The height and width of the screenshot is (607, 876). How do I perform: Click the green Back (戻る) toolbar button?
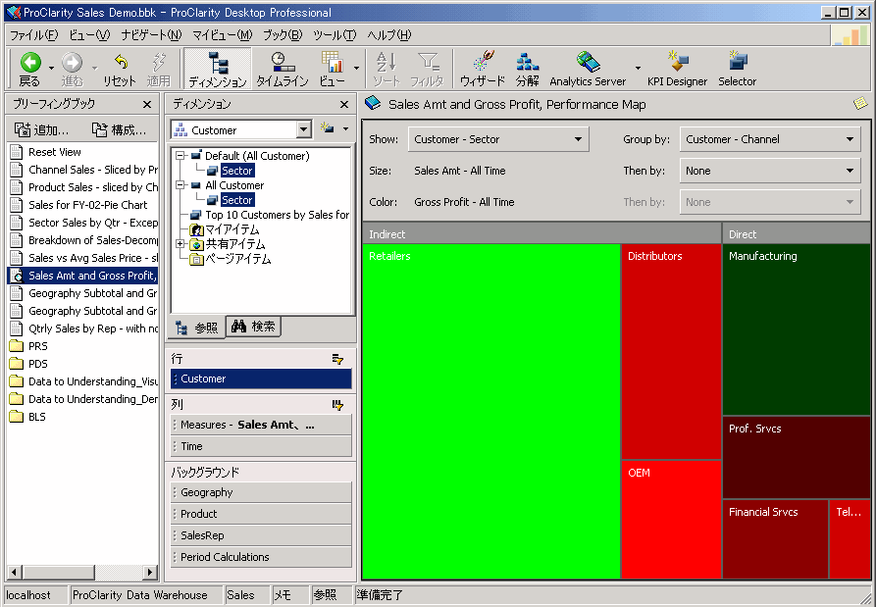pyautogui.click(x=30, y=70)
